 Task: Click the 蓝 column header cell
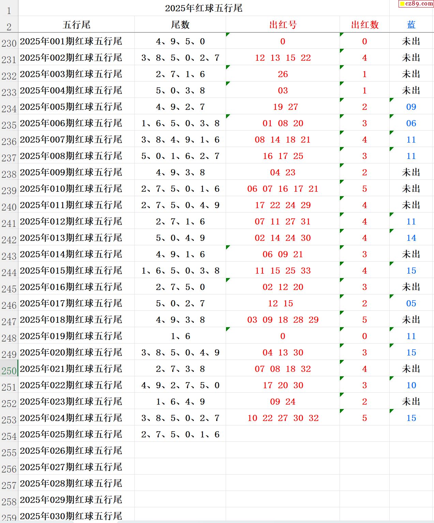(411, 25)
